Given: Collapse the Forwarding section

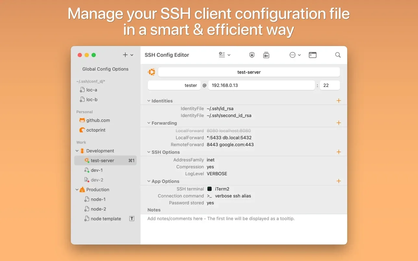Looking at the screenshot, I should (149, 123).
